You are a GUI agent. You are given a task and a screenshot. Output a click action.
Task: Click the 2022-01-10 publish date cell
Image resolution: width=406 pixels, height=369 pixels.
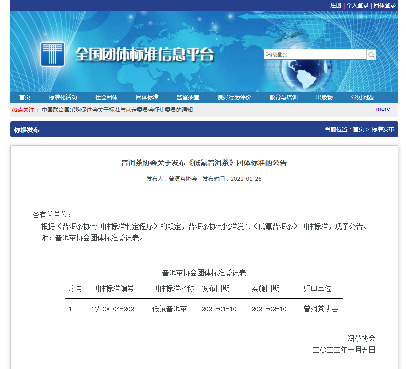[x=219, y=309]
